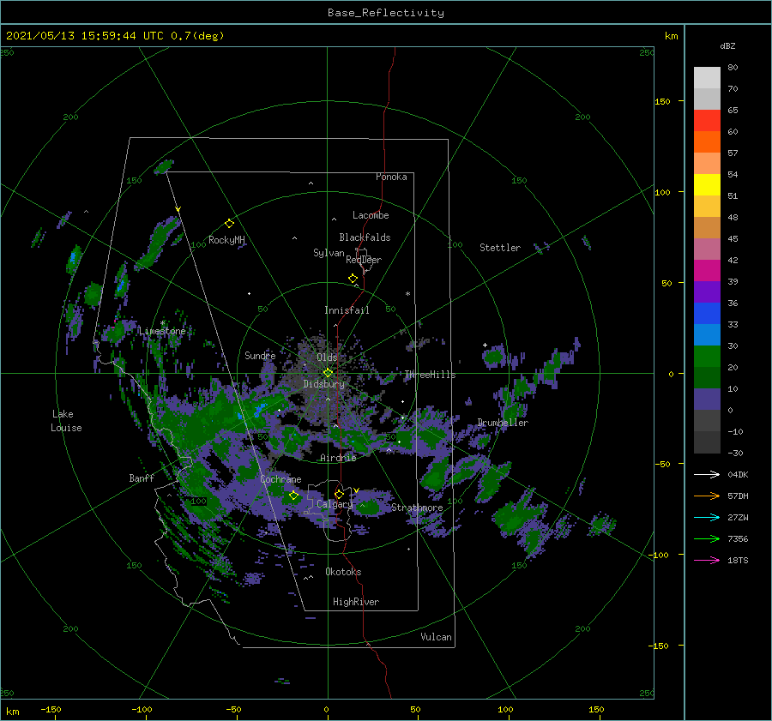The width and height of the screenshot is (772, 721).
Task: Click the Olds city label
Action: (327, 357)
